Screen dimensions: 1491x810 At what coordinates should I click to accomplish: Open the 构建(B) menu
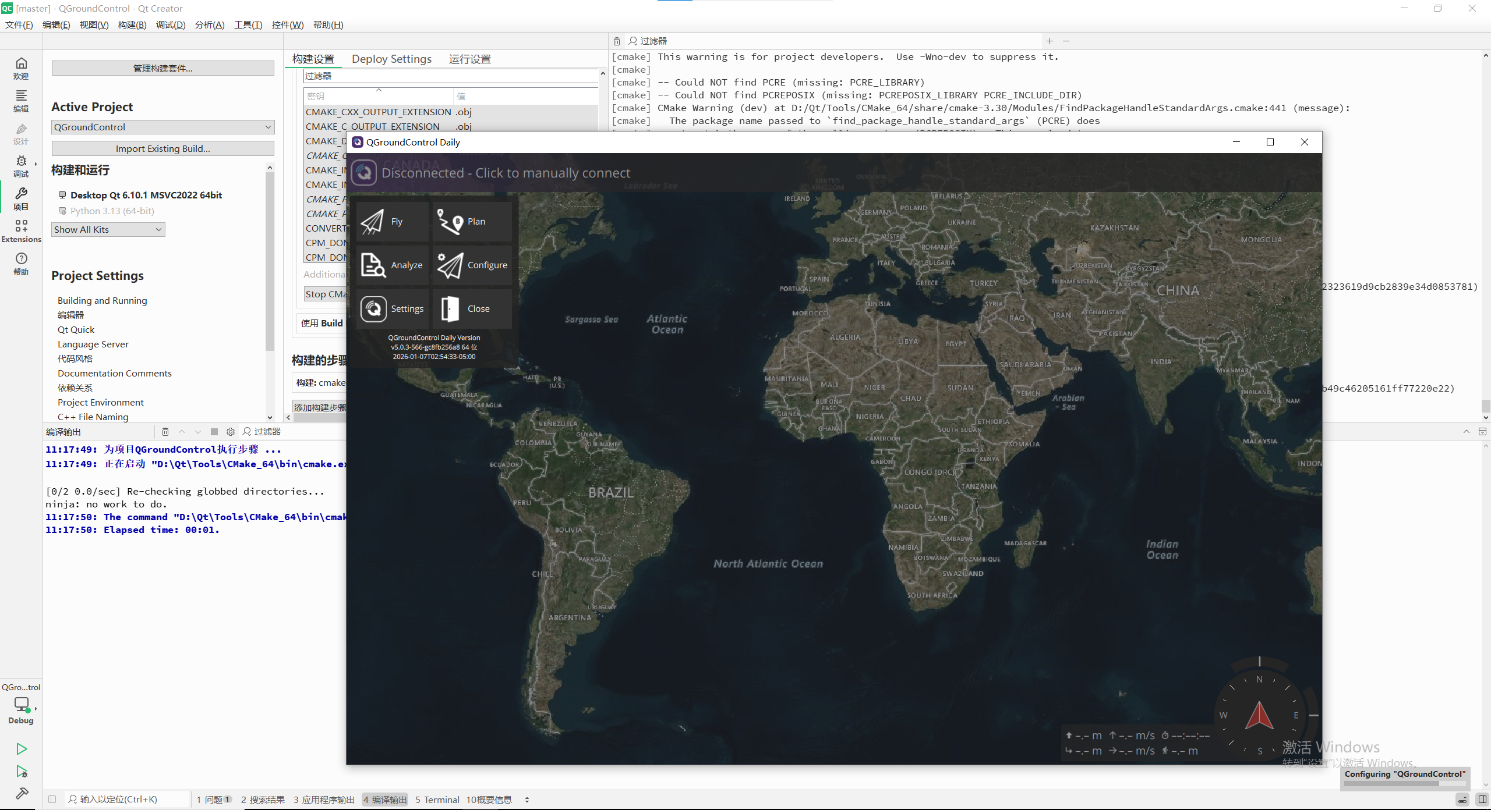[x=132, y=25]
